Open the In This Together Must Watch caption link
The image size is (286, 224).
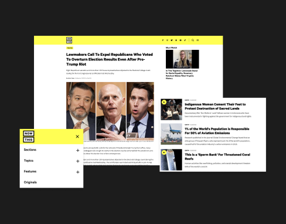coord(182,74)
